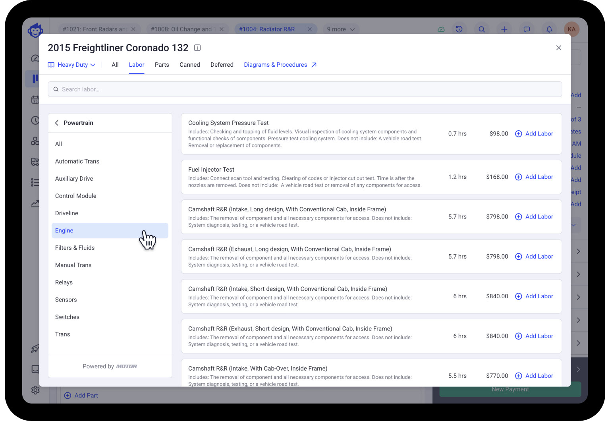Open the chat messages icon
Screen dimensions: 610x421
point(527,29)
